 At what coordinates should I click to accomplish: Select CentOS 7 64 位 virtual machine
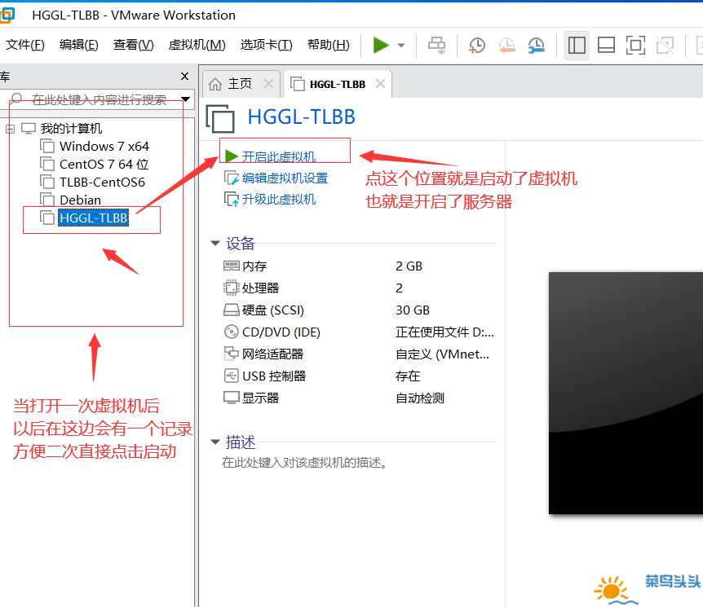coord(104,165)
